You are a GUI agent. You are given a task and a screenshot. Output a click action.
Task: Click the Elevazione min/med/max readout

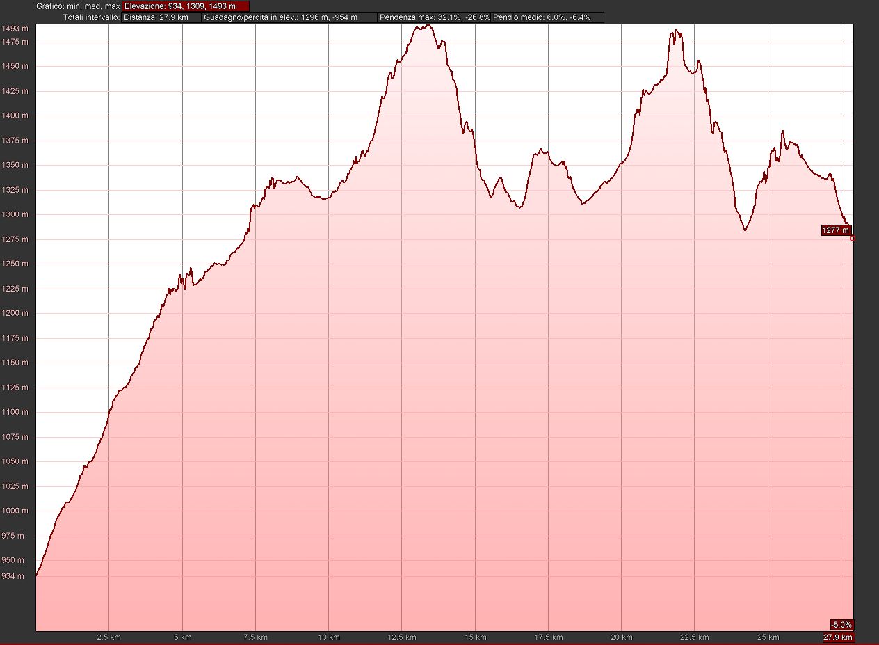[184, 6]
